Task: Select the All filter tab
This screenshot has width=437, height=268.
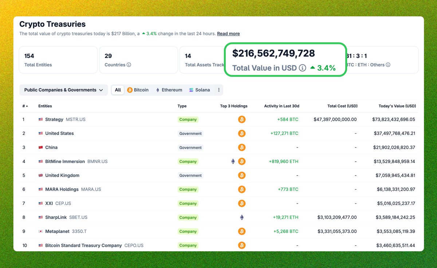Action: [118, 90]
